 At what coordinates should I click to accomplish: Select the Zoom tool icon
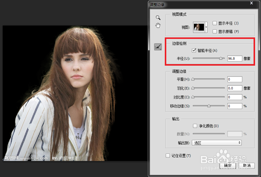tap(158, 18)
